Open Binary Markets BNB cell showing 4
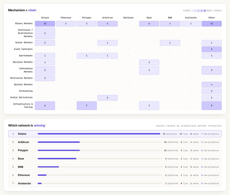The image size is (230, 195). coord(170,24)
